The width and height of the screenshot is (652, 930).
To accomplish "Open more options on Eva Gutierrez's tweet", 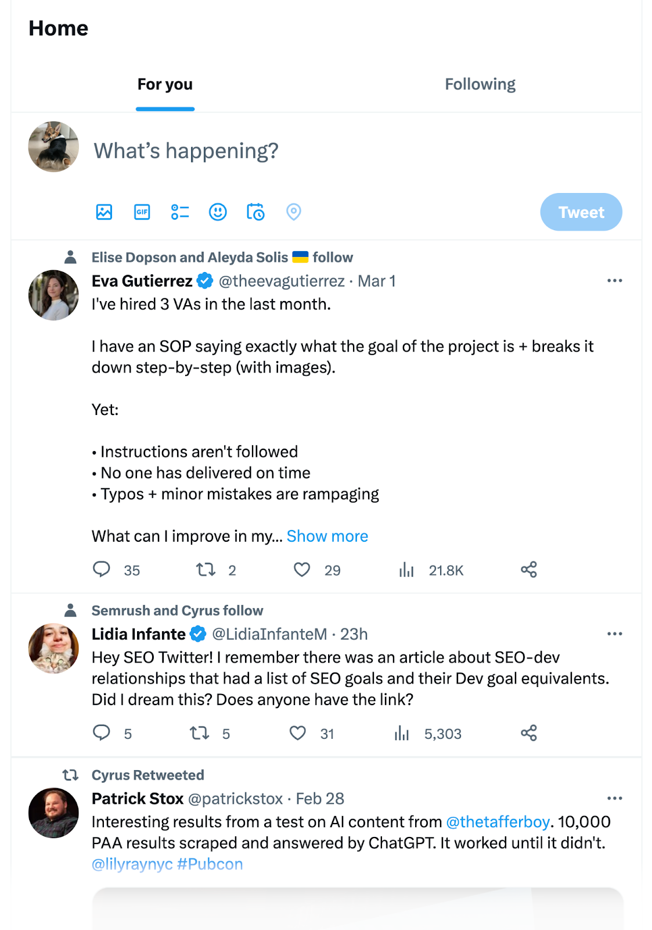I will 614,281.
